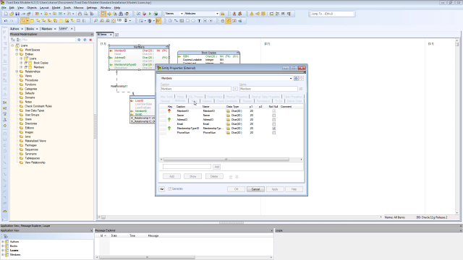Expand the Loans root node in explorer
Image resolution: width=463 pixels, height=260 pixels.
point(12,45)
